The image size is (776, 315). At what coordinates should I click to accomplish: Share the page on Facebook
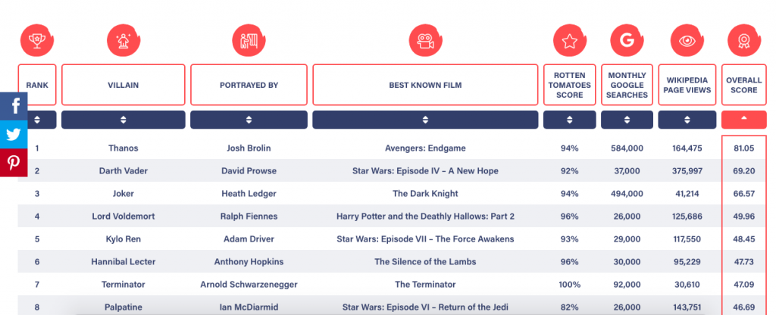(14, 107)
